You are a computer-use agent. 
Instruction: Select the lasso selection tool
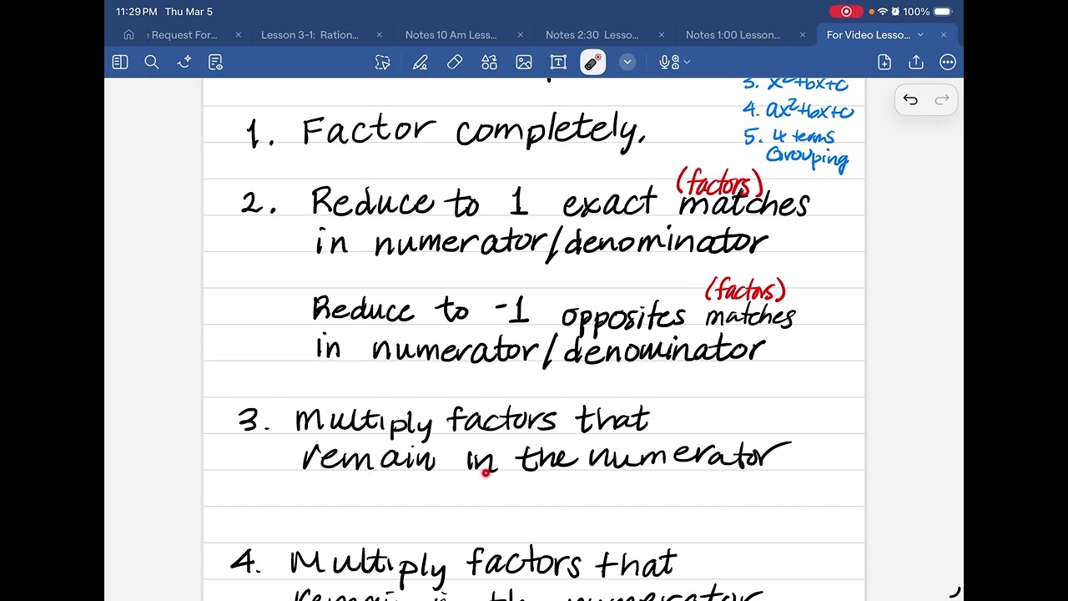[x=383, y=62]
